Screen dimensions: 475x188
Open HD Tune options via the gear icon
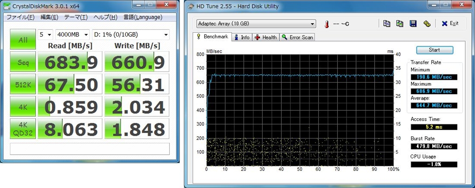[x=427, y=24]
